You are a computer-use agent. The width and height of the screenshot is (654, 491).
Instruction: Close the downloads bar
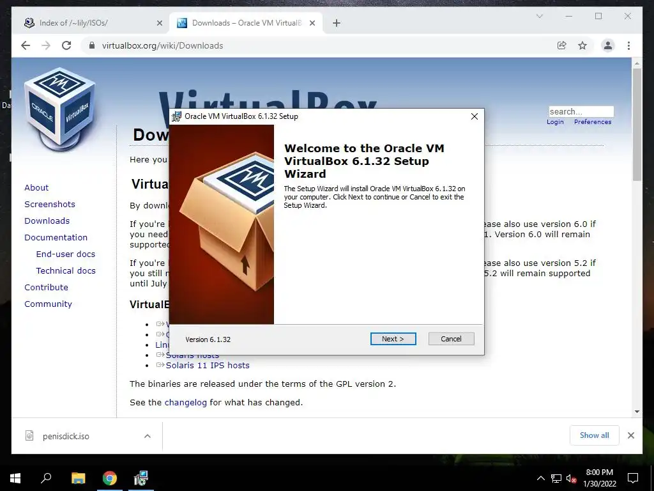click(631, 435)
